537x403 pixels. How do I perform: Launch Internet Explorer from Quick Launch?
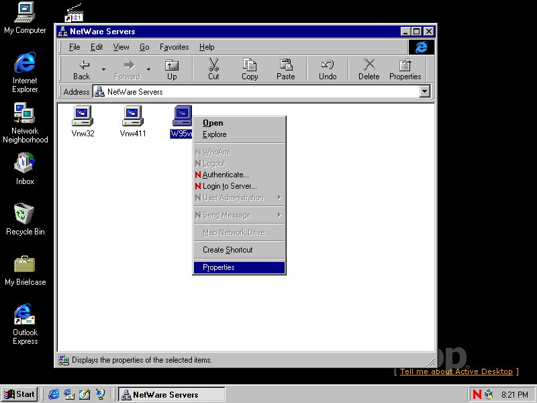click(54, 394)
